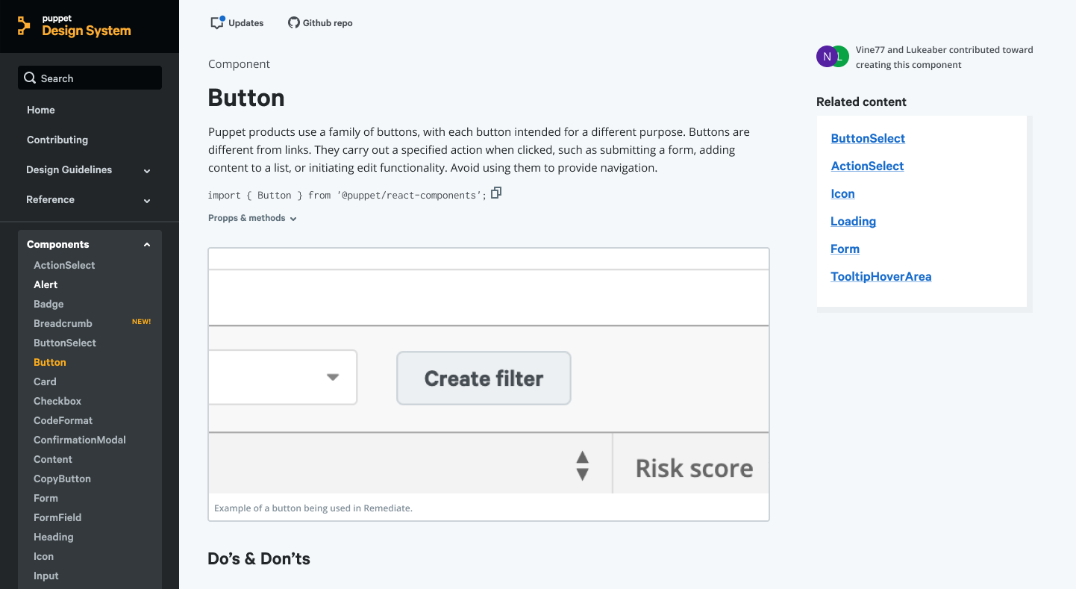The height and width of the screenshot is (589, 1076).
Task: Click the purple N contributor avatar
Action: (x=826, y=57)
